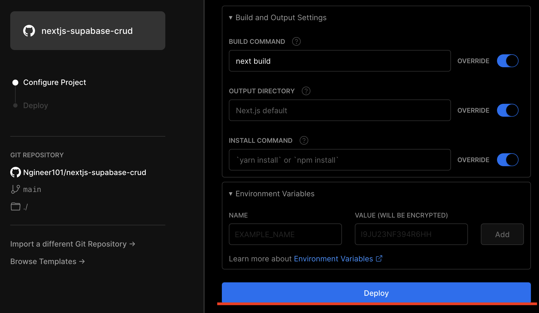This screenshot has height=313, width=539.
Task: Click GitHub icon beside Ngineer101 repository name
Action: [x=16, y=172]
